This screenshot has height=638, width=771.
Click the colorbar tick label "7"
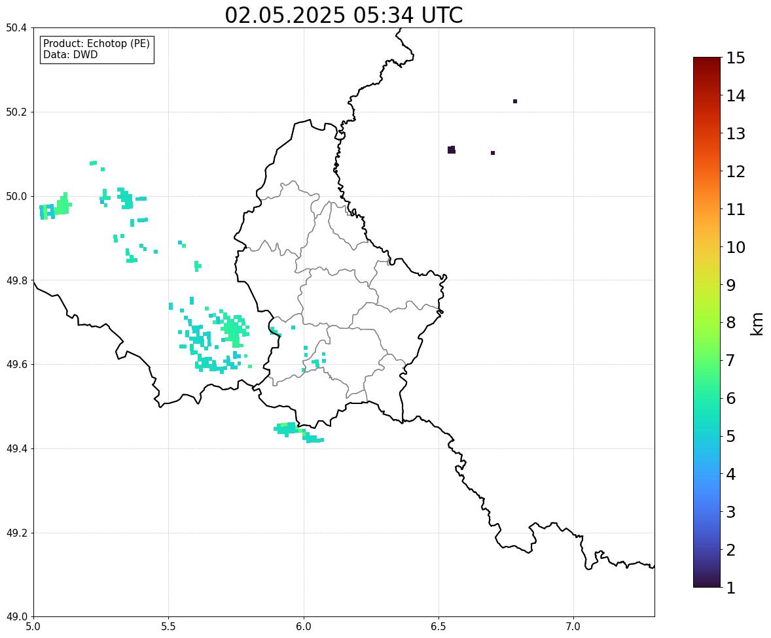[731, 360]
